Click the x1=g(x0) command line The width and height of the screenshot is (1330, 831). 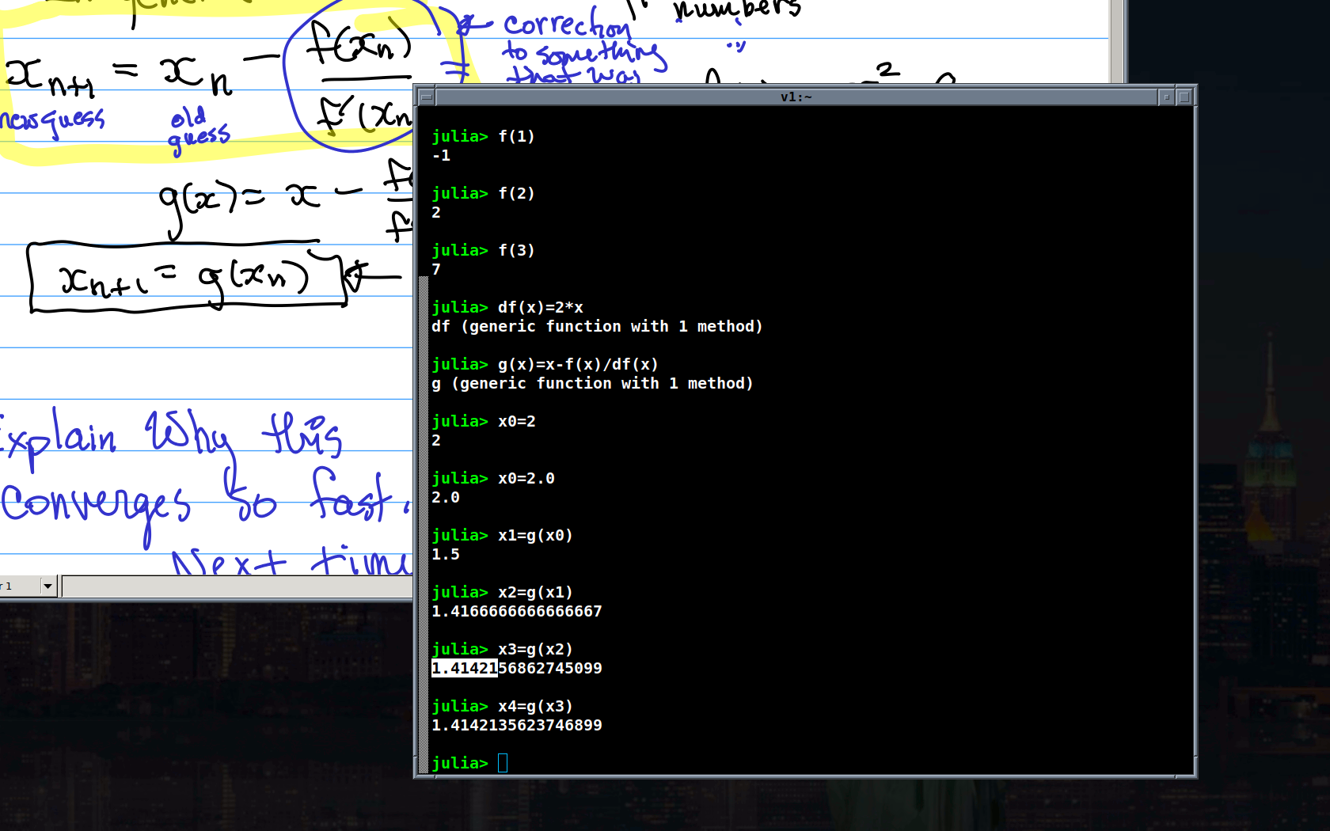534,536
